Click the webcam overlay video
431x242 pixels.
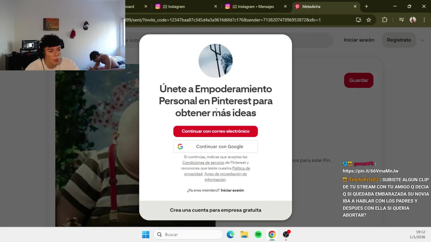[x=63, y=35]
